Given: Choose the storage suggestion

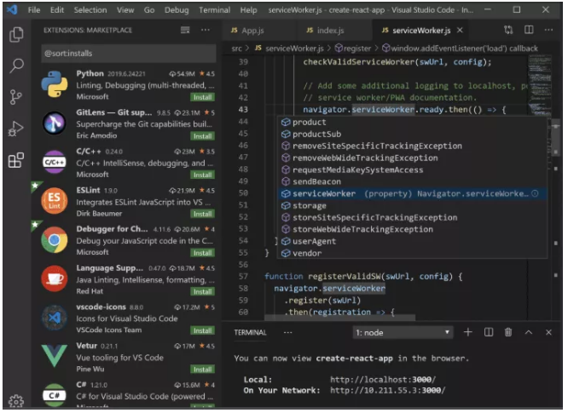Looking at the screenshot, I should coord(412,206).
